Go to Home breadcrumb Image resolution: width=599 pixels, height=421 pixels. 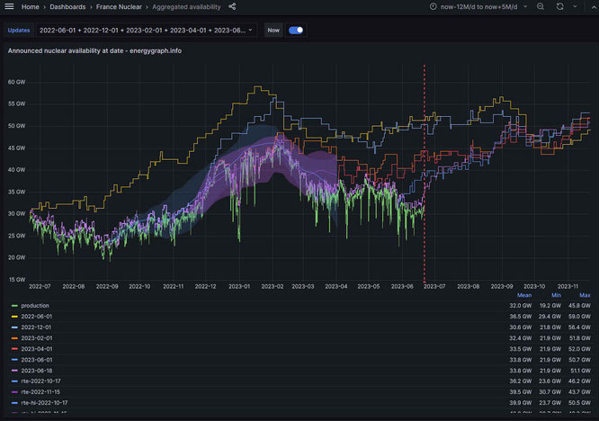31,7
